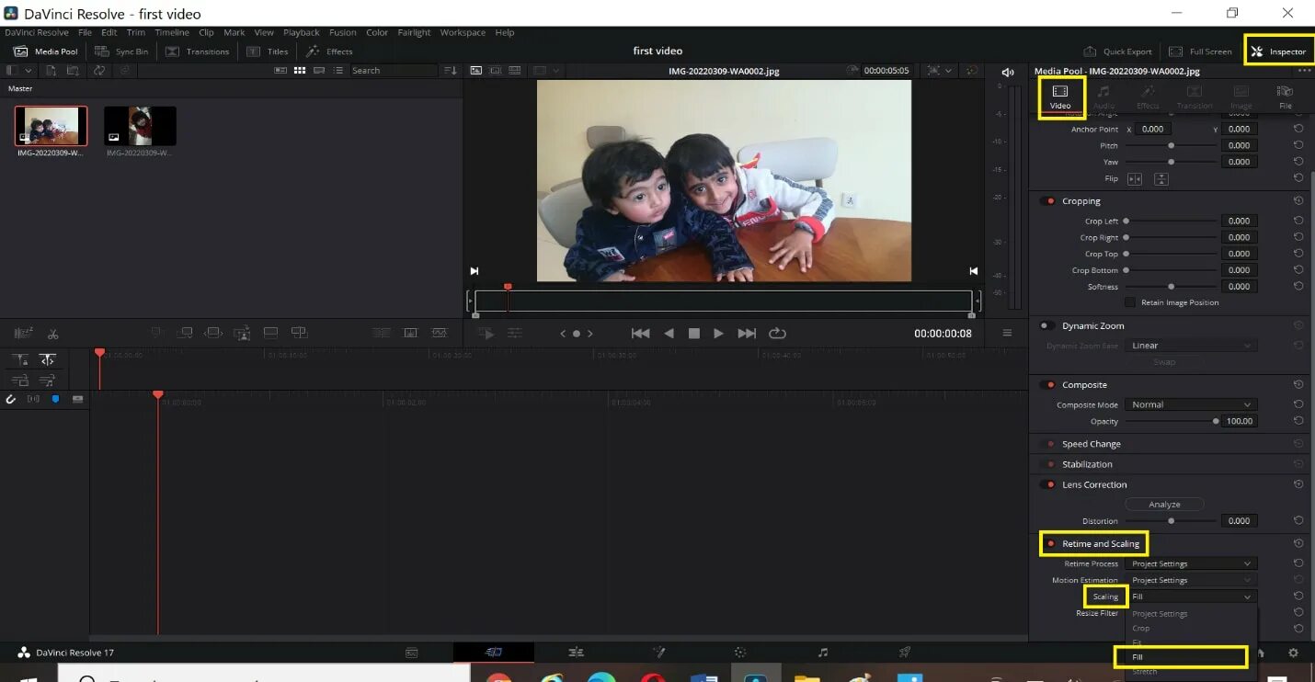
Task: Open the Fusion menu
Action: 342,32
